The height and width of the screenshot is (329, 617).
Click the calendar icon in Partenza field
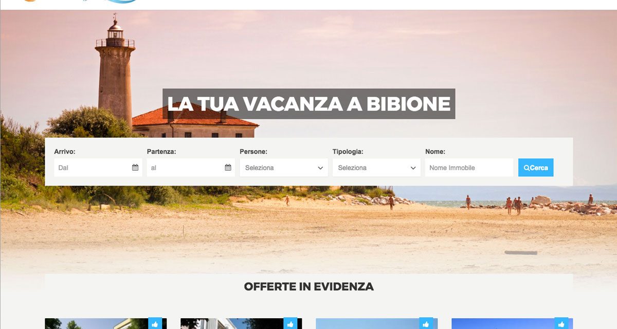point(228,168)
